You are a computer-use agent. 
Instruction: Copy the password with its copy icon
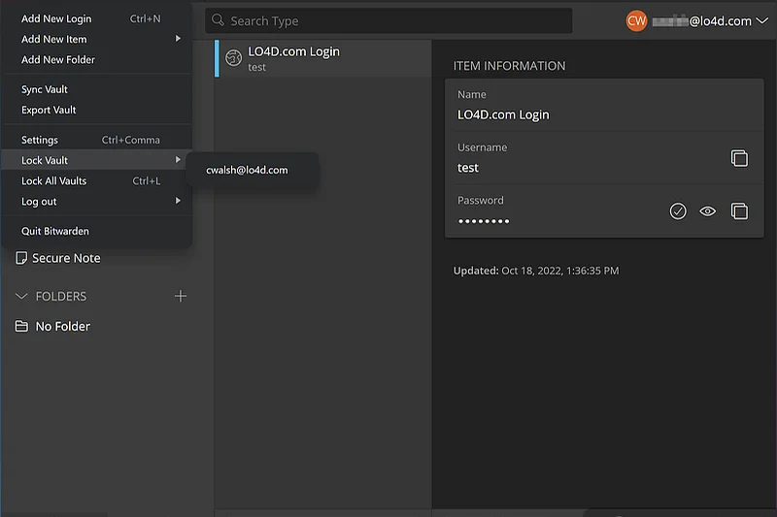(x=739, y=211)
